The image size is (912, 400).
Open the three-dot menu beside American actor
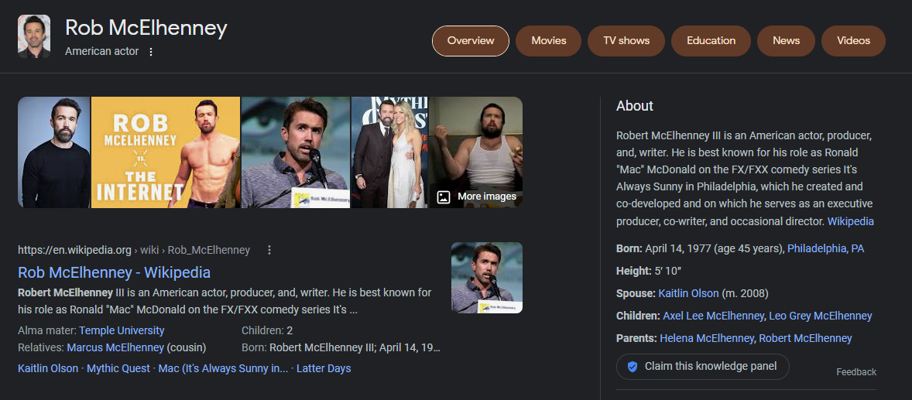click(151, 52)
